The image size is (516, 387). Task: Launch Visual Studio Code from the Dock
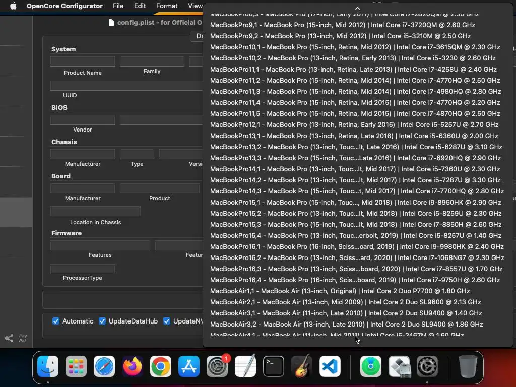point(330,366)
